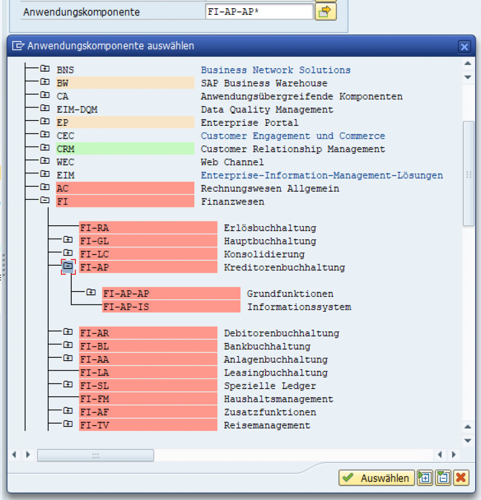481x500 pixels.
Task: Click the green checkmark on the Auswählen button
Action: pos(349,478)
